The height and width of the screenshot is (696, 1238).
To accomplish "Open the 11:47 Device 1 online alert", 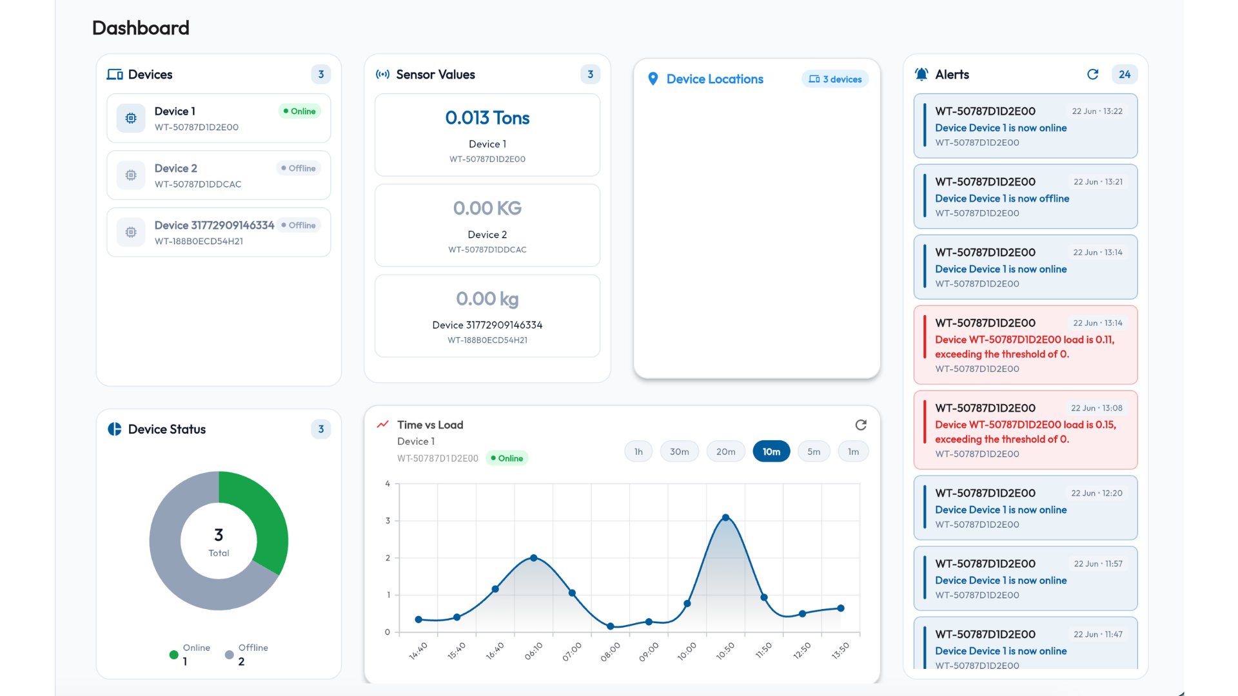I will point(1026,643).
